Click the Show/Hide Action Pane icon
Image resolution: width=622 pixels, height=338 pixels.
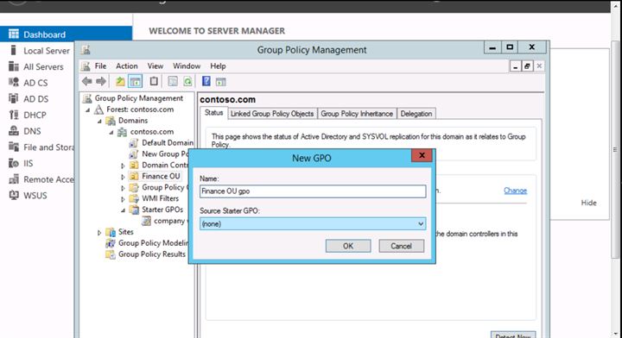coord(220,82)
